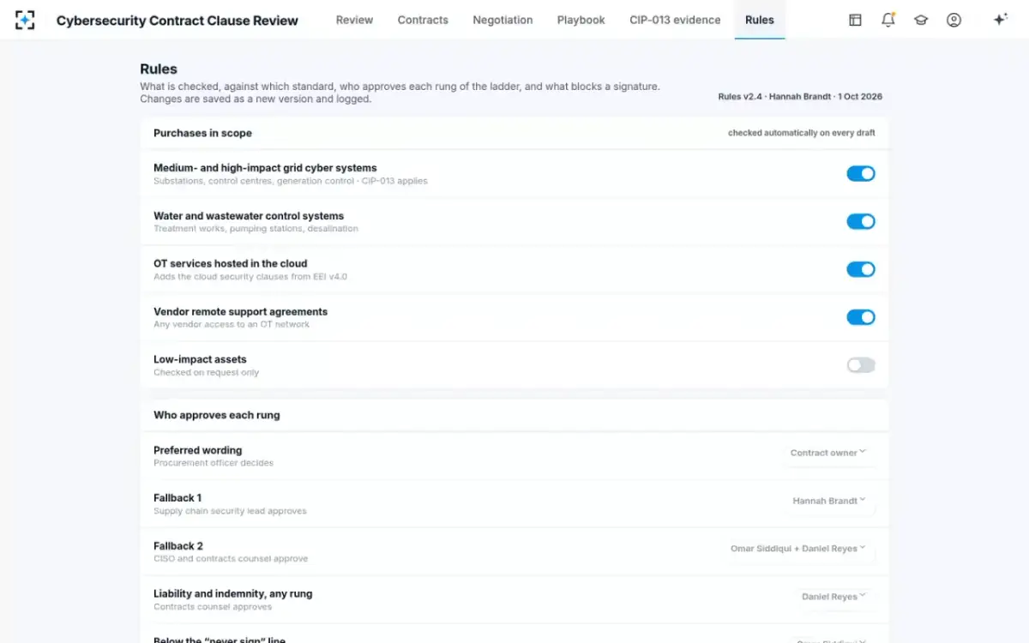Open the layout panel icon
The width and height of the screenshot is (1029, 643).
(x=855, y=20)
